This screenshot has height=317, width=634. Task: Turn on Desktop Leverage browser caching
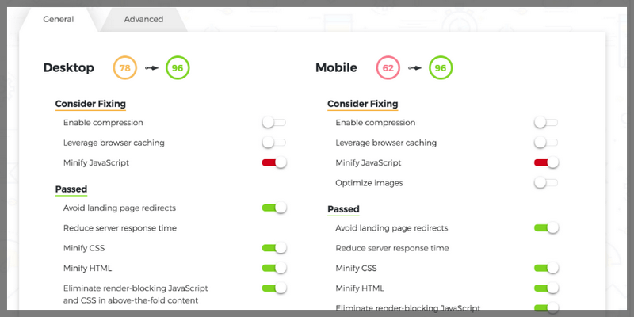[273, 143]
